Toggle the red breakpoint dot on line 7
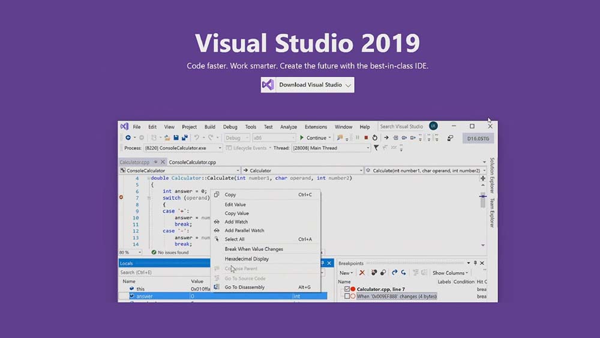600x338 pixels. (121, 198)
